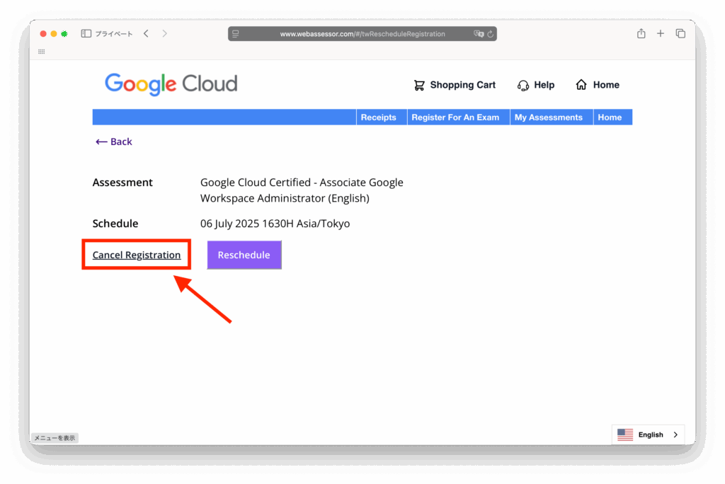Go back with the browser back arrow
The height and width of the screenshot is (484, 725).
click(146, 33)
